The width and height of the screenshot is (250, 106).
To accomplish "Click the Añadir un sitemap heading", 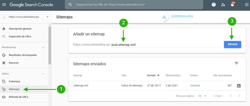I will 89,34.
